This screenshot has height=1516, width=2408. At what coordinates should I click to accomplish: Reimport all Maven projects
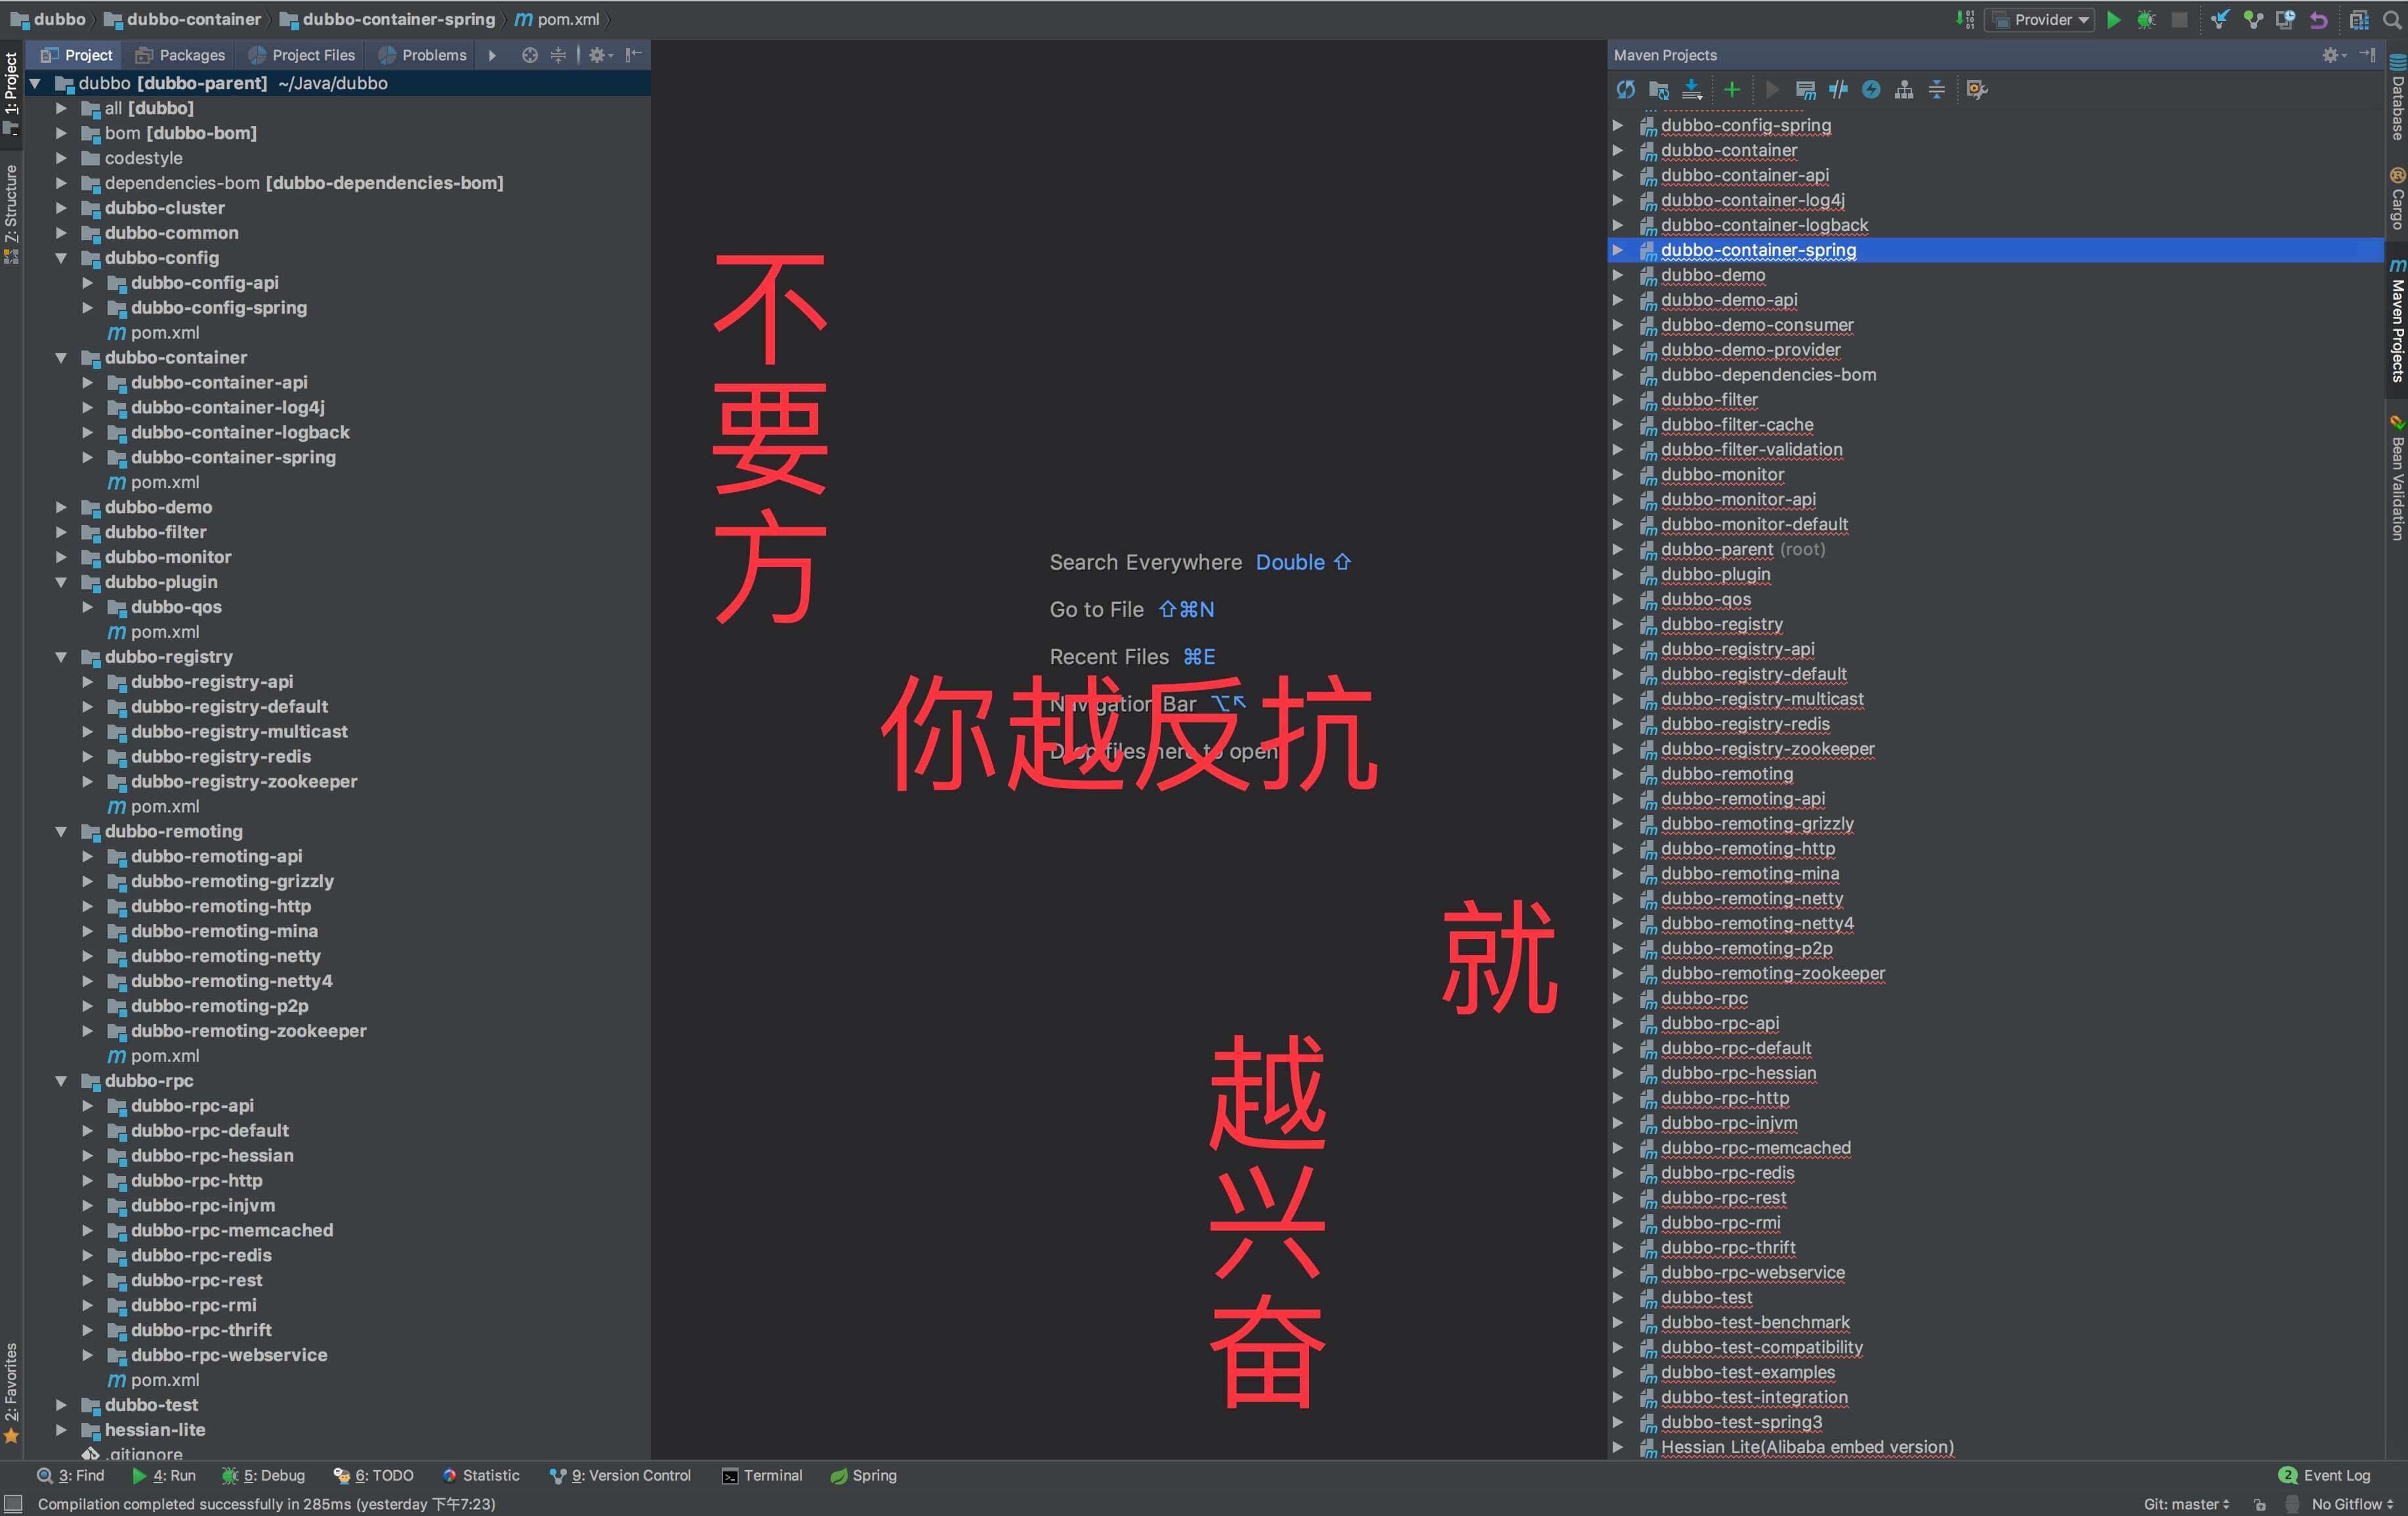1626,90
